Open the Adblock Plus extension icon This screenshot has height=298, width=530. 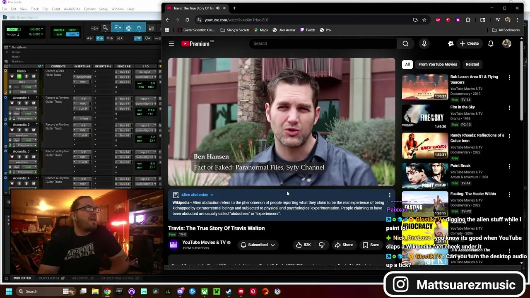438,20
